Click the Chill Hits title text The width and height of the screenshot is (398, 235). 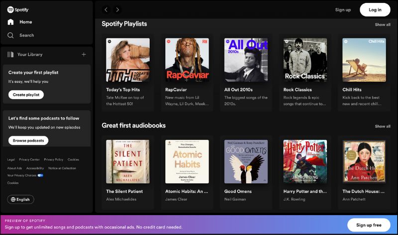(352, 90)
